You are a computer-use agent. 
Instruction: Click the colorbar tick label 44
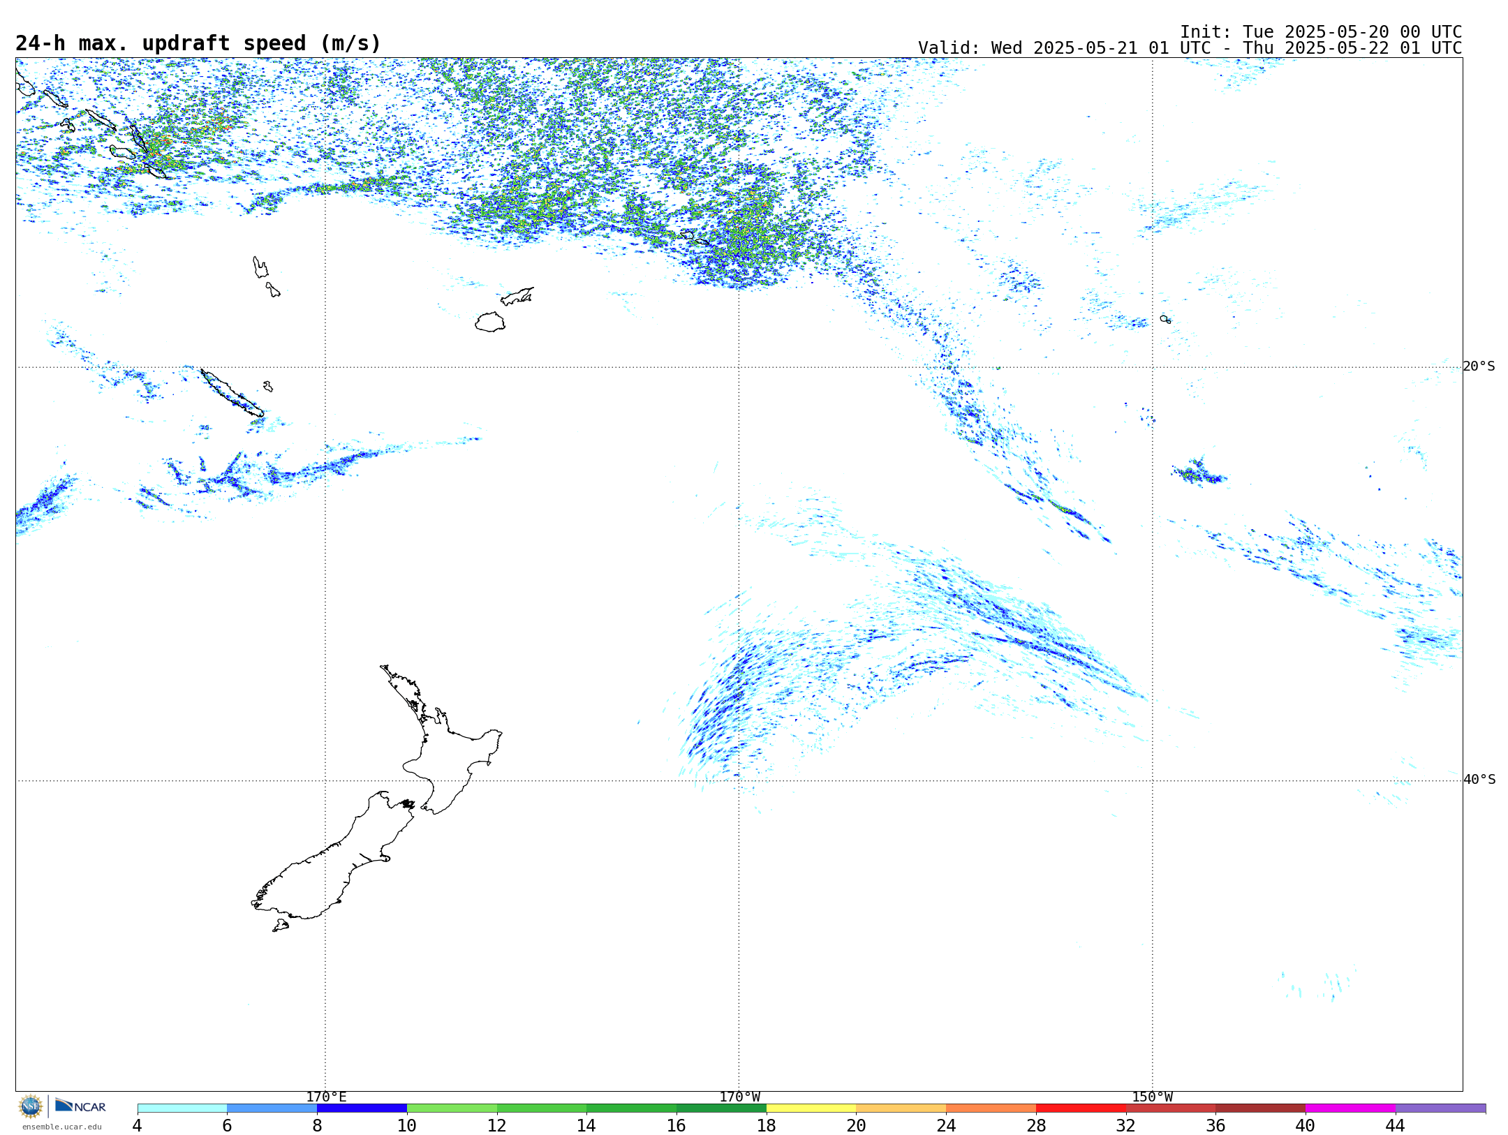1395,1125
